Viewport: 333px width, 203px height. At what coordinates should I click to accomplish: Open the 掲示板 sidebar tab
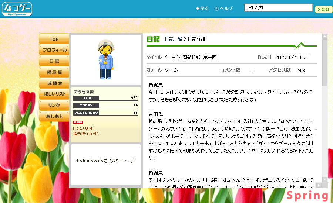pos(54,72)
